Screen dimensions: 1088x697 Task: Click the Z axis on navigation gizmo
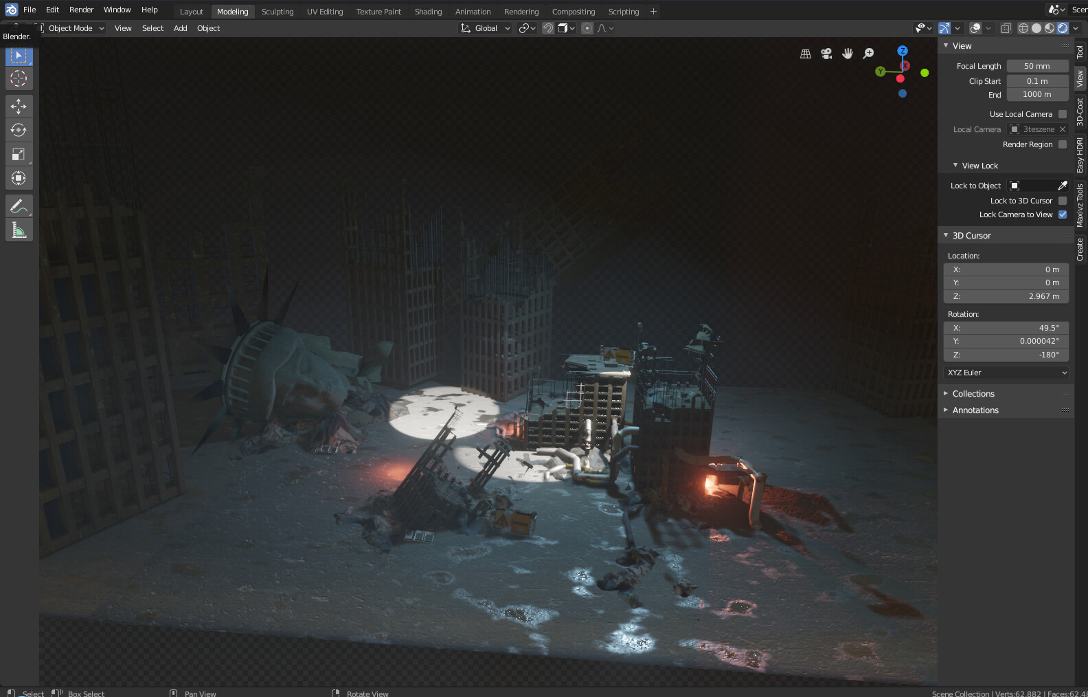903,51
